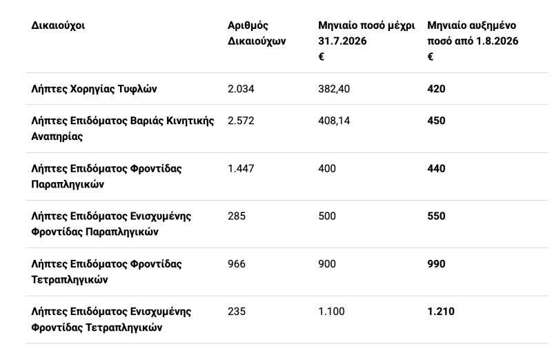Click the 408,14 amount cell
This screenshot has height=353, width=552.
(x=334, y=121)
